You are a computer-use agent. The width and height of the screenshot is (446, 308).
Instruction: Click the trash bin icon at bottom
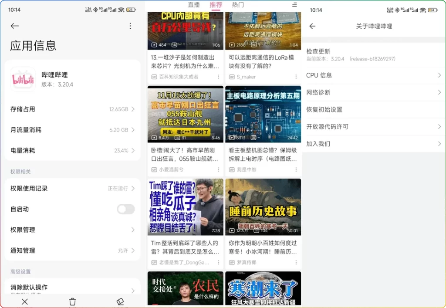click(72, 301)
